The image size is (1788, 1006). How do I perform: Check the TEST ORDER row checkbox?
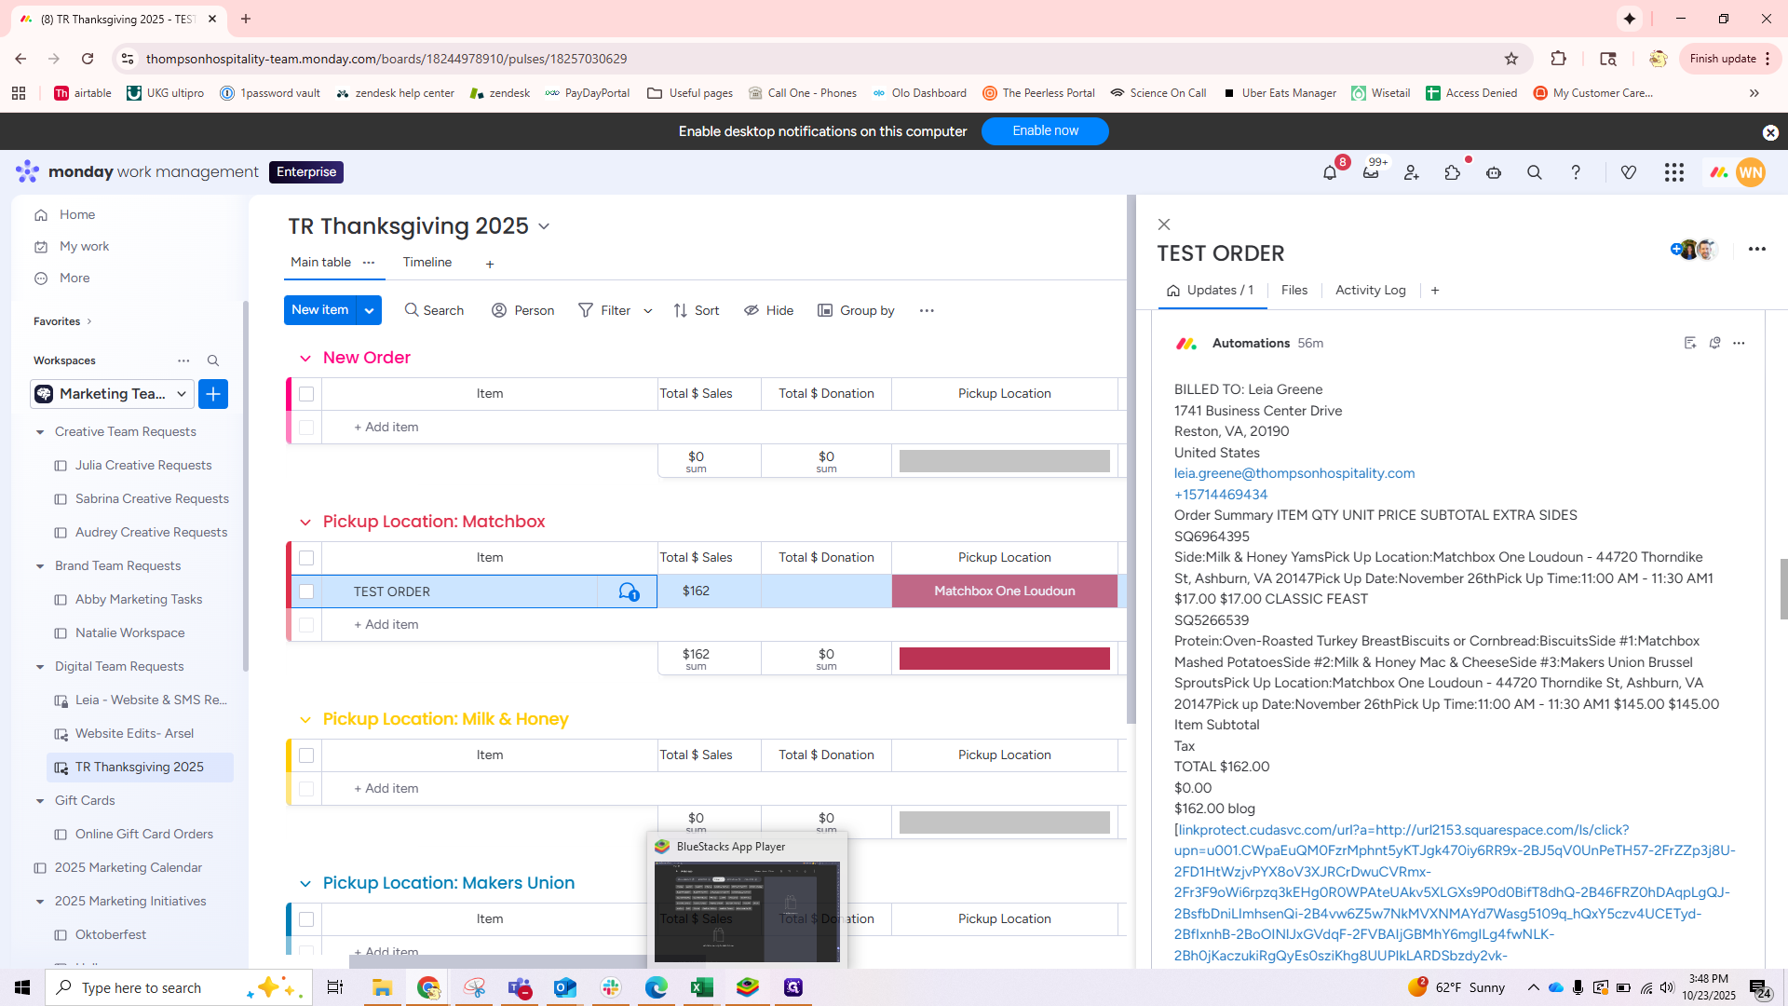306,591
